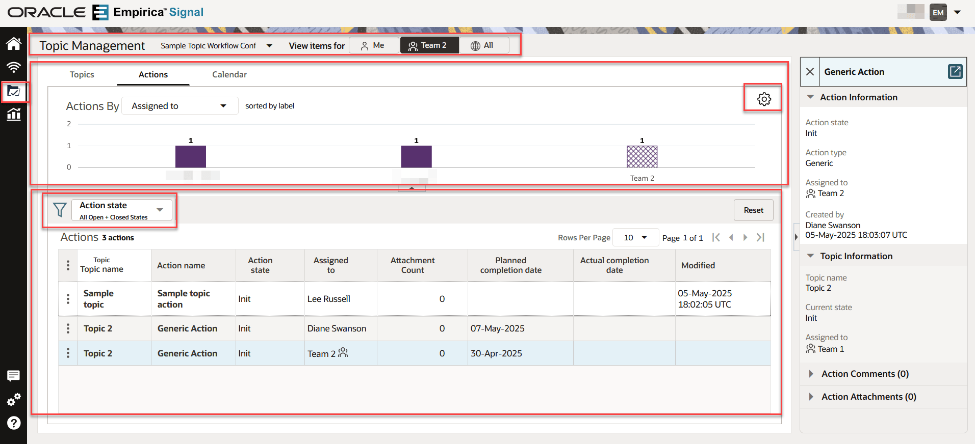Collapse Action Information section
The width and height of the screenshot is (975, 444).
click(x=810, y=97)
